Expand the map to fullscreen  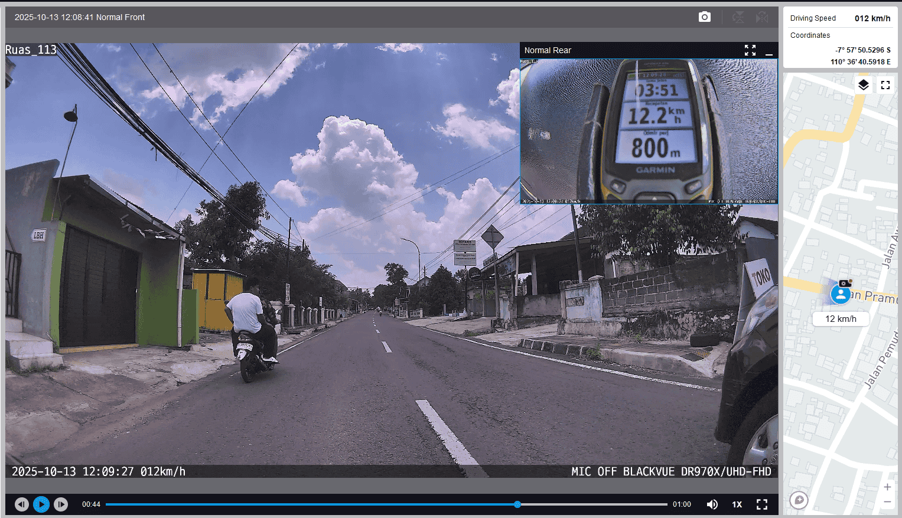point(885,85)
